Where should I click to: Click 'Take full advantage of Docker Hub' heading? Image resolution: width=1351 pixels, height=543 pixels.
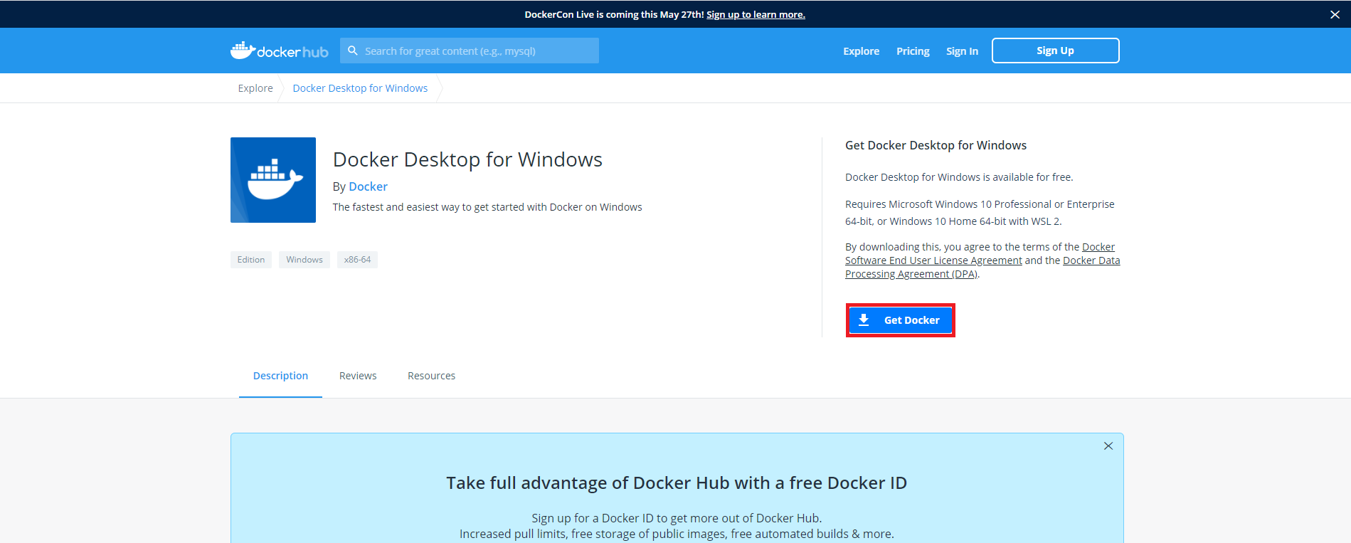click(677, 483)
